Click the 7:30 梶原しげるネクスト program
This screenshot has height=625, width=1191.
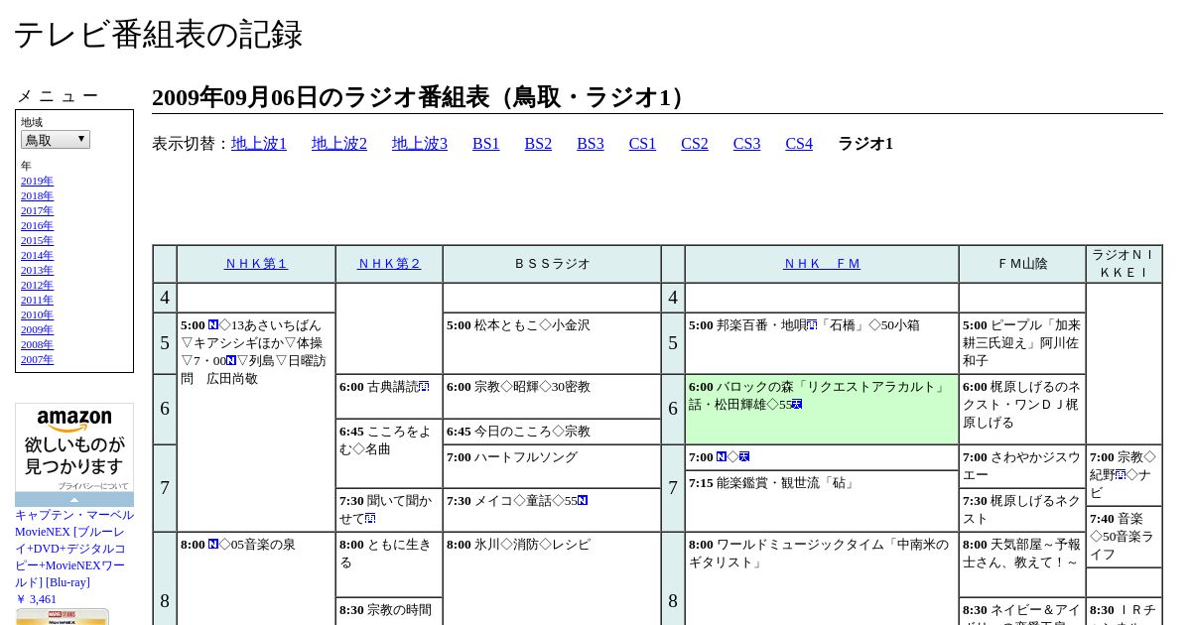click(1022, 510)
